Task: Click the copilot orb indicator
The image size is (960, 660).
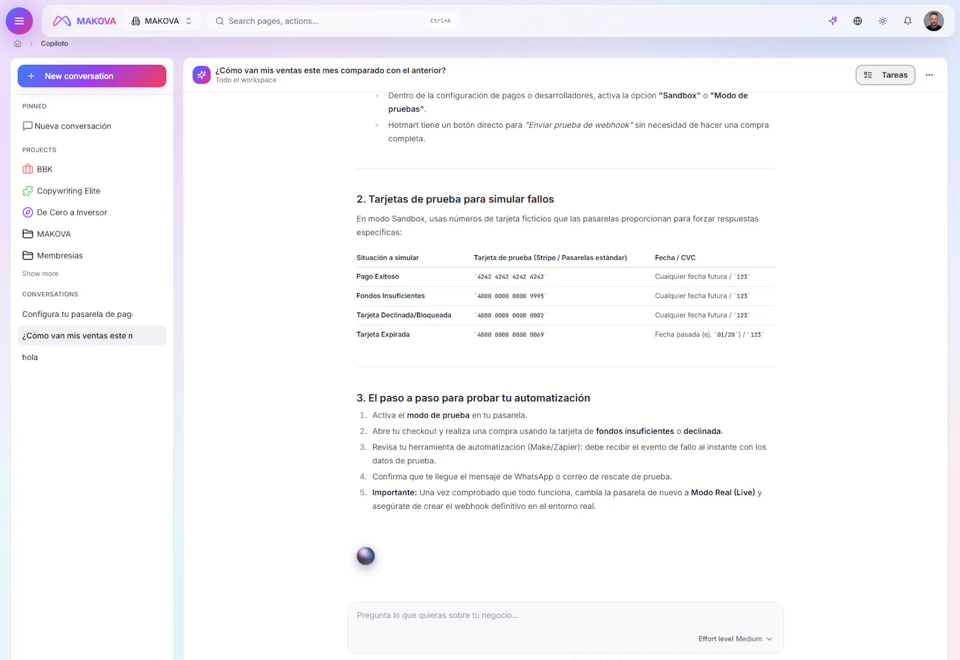Action: pos(366,556)
